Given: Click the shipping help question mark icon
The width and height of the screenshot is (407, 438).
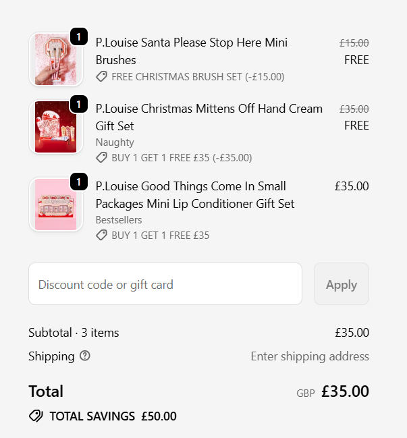Looking at the screenshot, I should tap(84, 356).
